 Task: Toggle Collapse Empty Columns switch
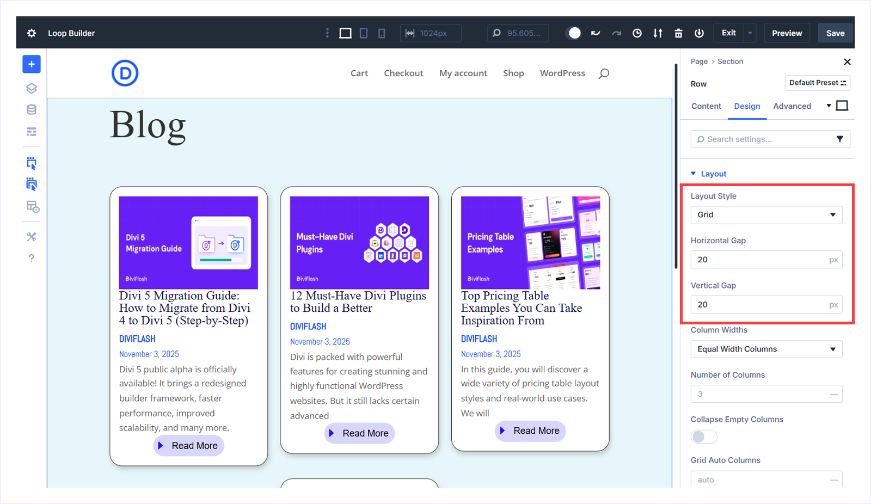point(704,437)
